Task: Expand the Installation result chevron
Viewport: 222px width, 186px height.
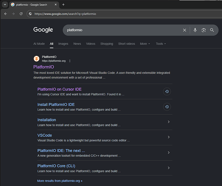Action: click(x=169, y=122)
